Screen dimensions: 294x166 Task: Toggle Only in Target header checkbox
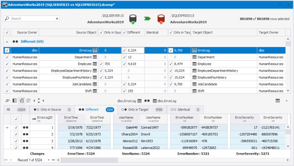(x=171, y=32)
